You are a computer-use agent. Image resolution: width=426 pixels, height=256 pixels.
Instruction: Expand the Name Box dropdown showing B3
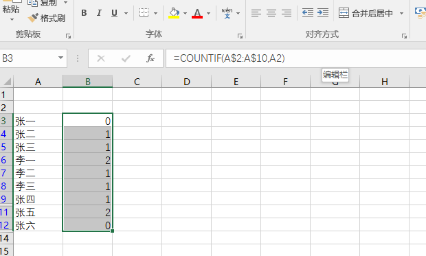[x=61, y=58]
